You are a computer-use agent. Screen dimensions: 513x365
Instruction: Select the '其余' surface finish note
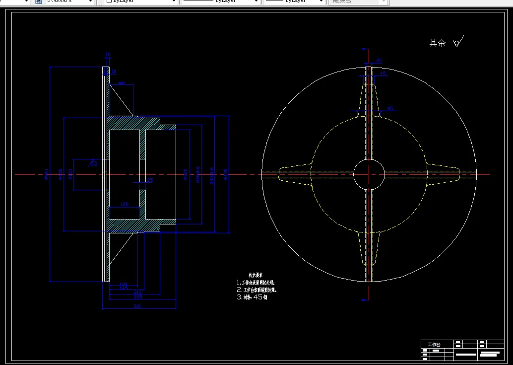[x=438, y=43]
